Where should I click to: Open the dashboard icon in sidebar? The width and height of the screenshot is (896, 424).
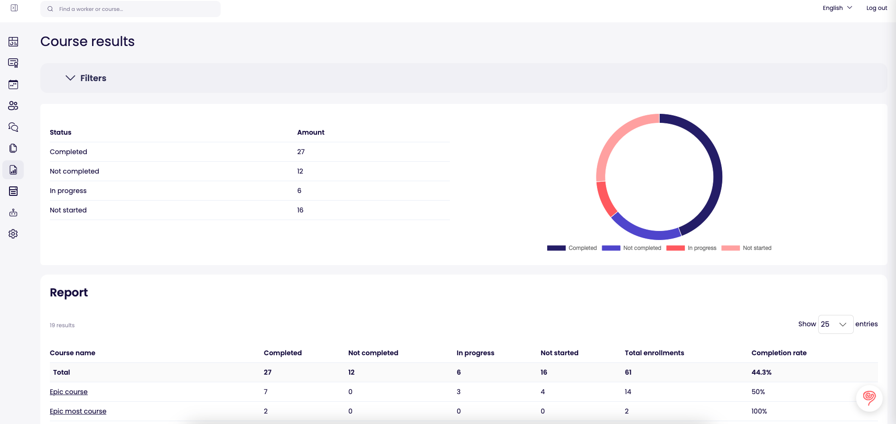pos(13,42)
